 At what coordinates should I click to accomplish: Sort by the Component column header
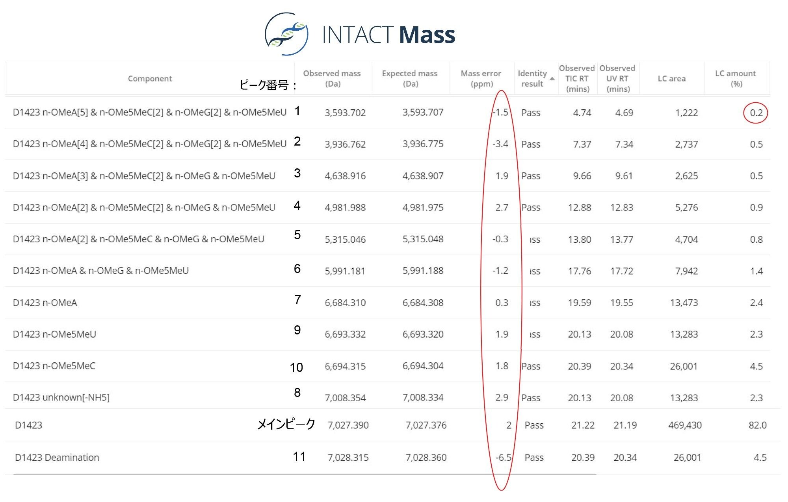150,78
